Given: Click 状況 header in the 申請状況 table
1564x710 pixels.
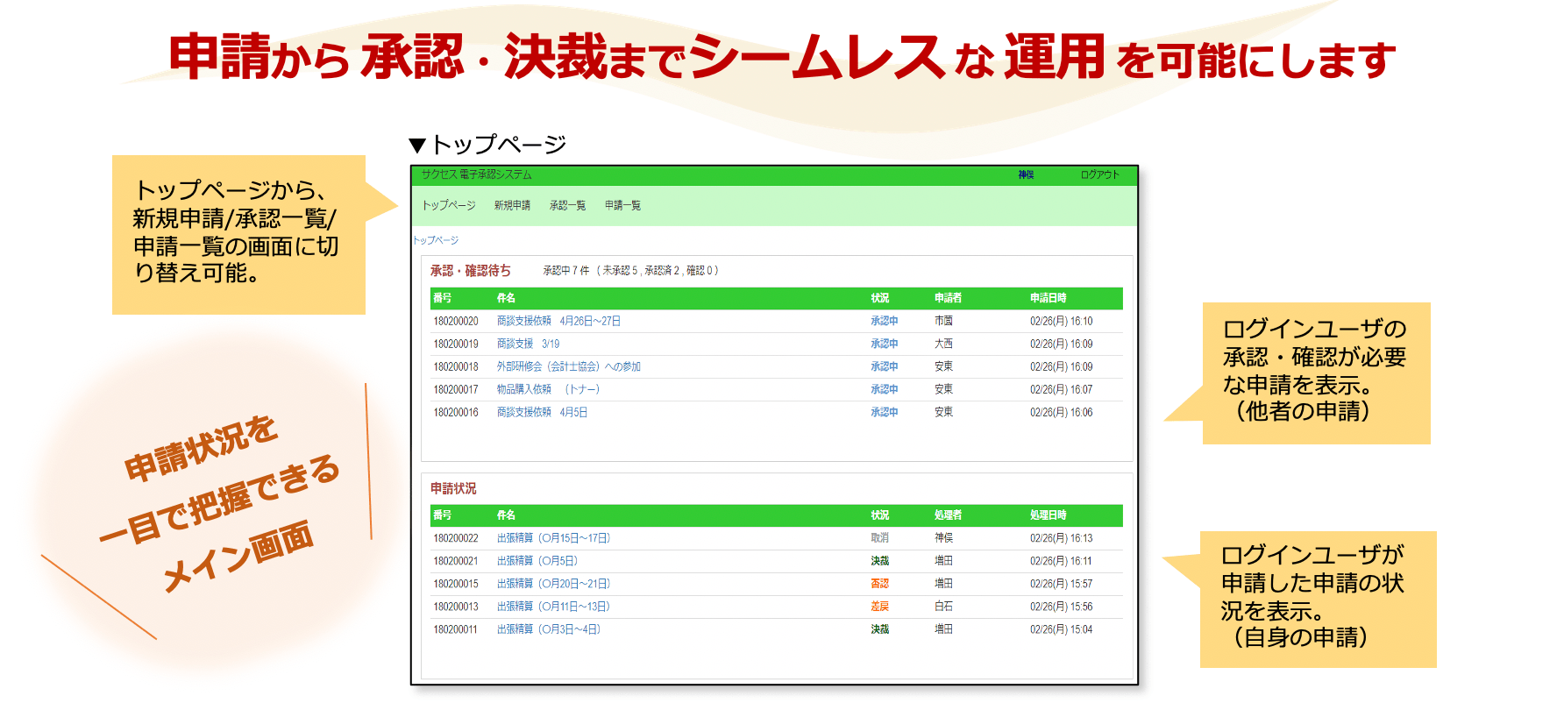Looking at the screenshot, I should (879, 515).
